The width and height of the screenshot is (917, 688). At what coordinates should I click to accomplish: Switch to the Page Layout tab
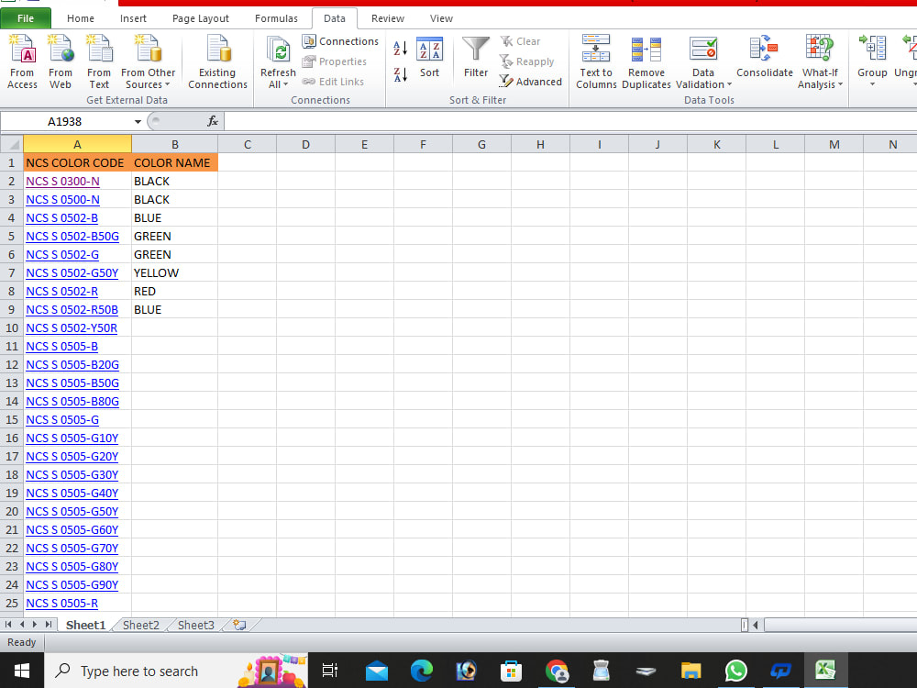[201, 18]
